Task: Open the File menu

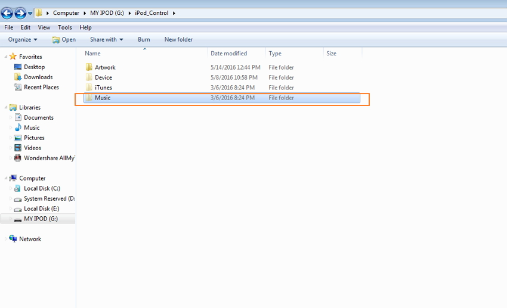Action: coord(9,27)
